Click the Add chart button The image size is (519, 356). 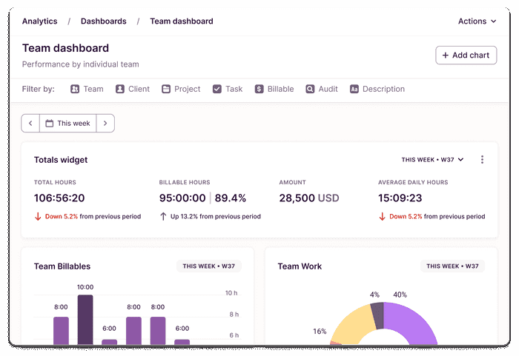click(x=466, y=56)
